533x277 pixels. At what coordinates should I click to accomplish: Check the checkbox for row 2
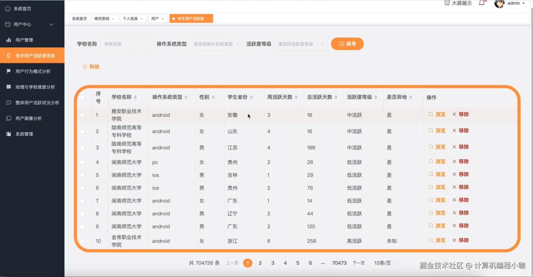(82, 131)
